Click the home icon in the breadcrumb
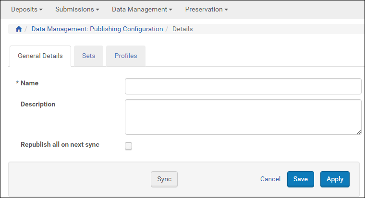The width and height of the screenshot is (365, 198). click(19, 29)
